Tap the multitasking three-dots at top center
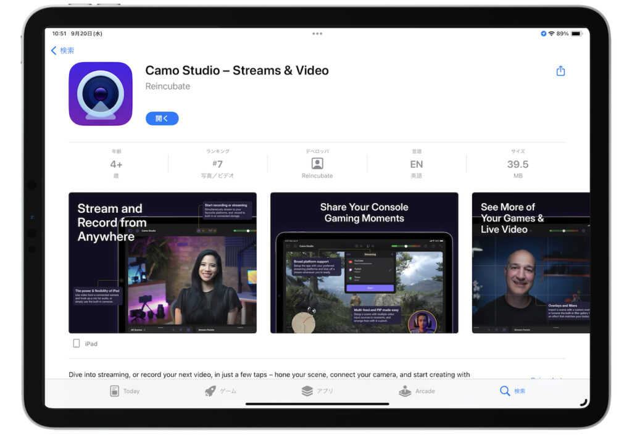Screen dimensions: 632x435 pyautogui.click(x=317, y=34)
